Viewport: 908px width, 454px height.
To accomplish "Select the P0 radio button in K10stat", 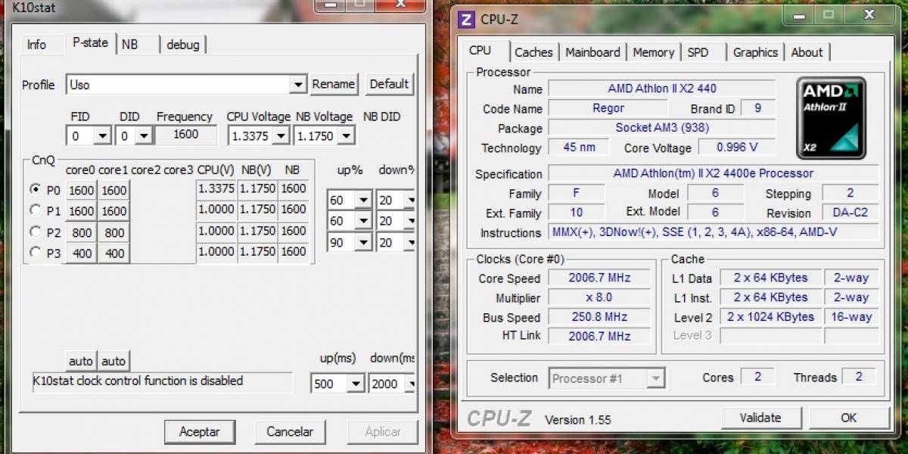I will (x=35, y=189).
